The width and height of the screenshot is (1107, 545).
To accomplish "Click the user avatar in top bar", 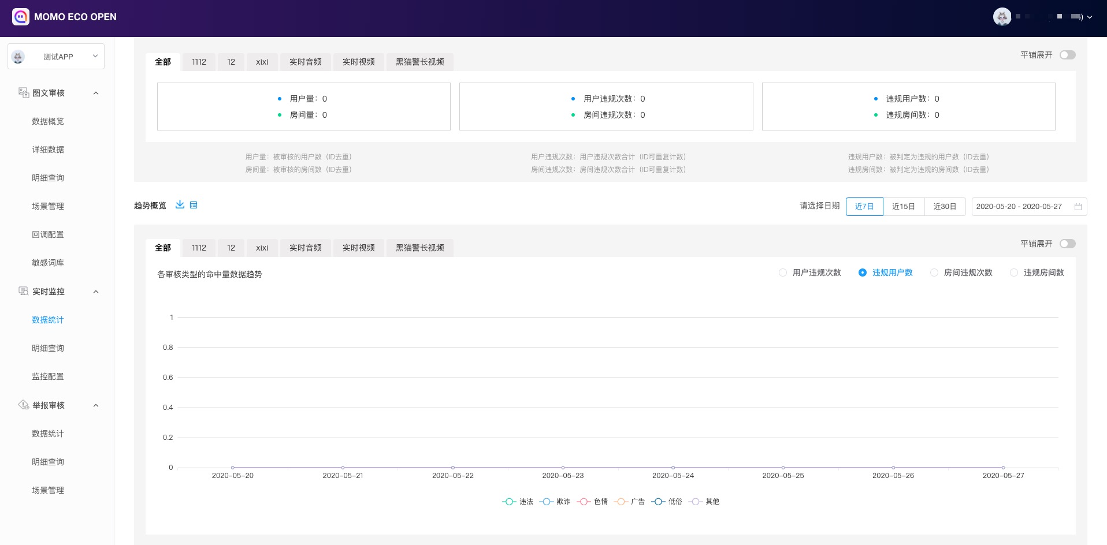I will (1002, 17).
